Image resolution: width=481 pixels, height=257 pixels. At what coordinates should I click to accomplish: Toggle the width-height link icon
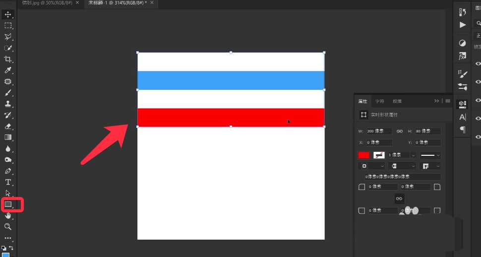(399, 131)
